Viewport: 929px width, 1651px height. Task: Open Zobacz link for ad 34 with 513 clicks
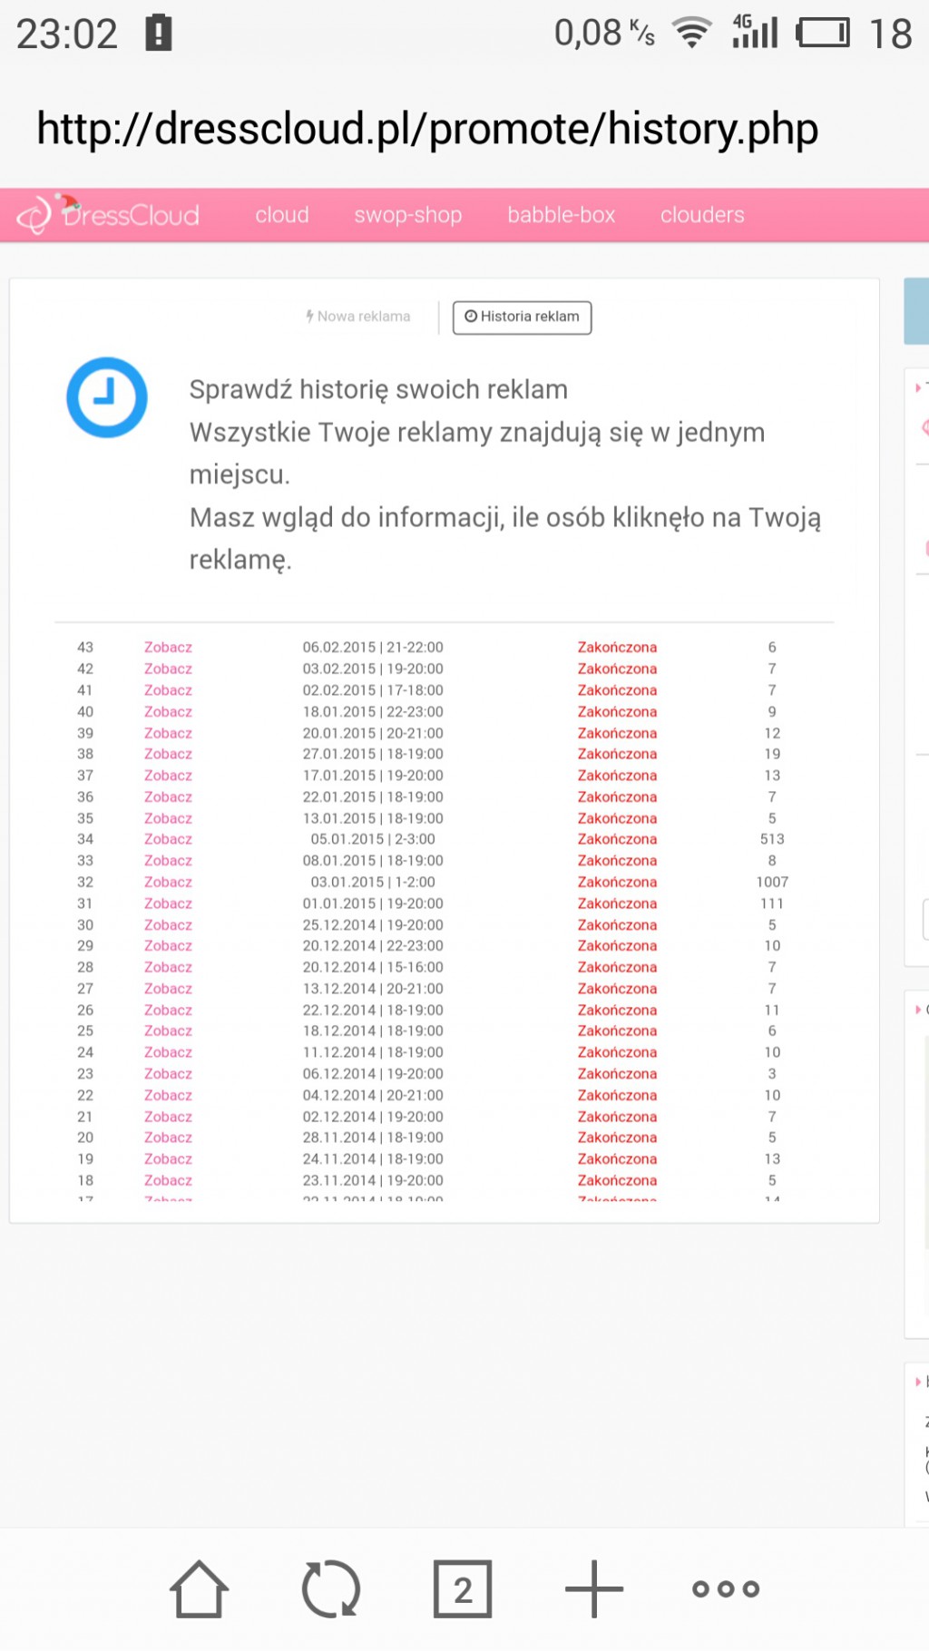click(167, 839)
